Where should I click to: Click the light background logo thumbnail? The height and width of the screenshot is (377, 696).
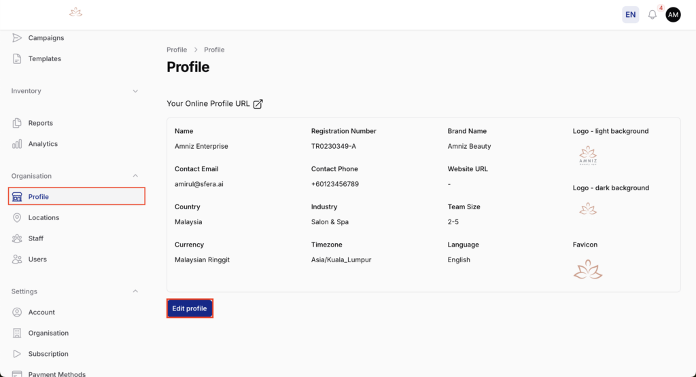coord(588,156)
